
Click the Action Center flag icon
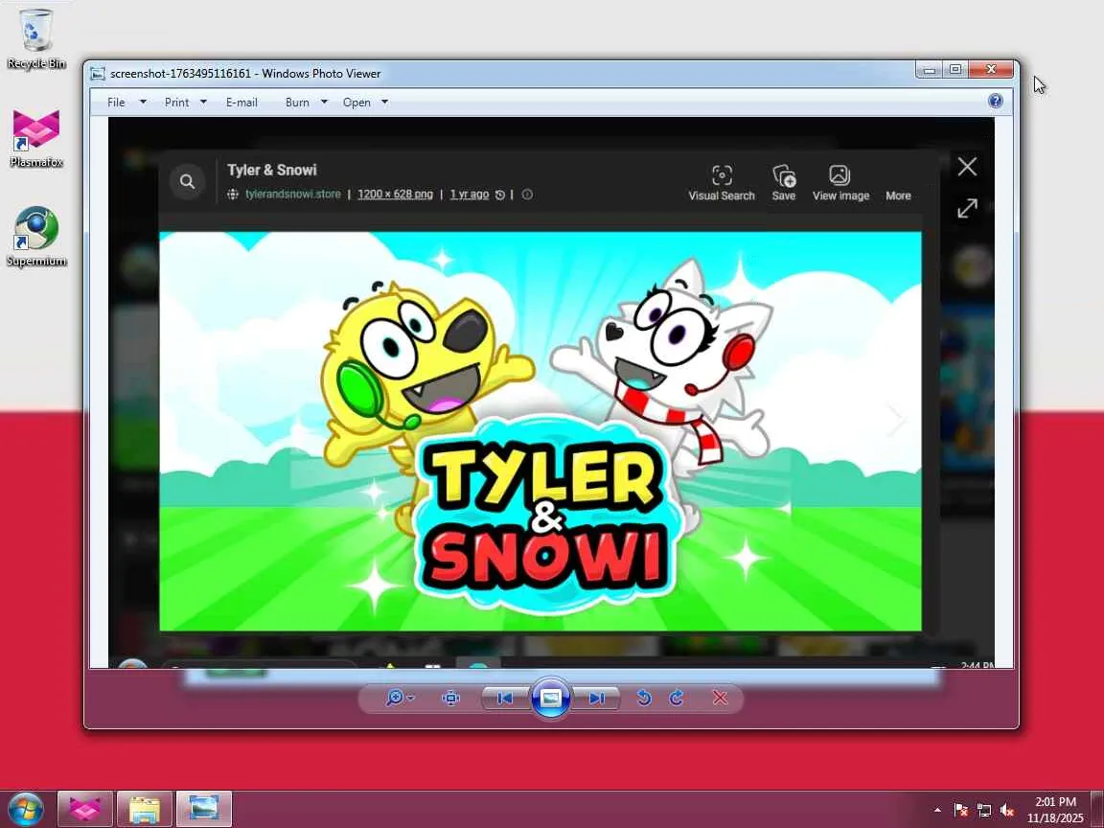click(960, 811)
